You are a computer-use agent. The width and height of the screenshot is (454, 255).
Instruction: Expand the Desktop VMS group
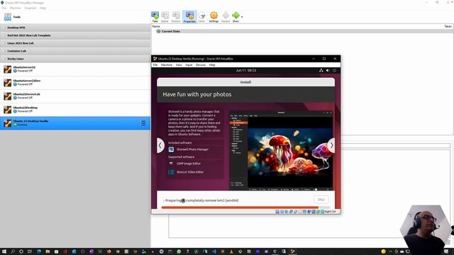pyautogui.click(x=75, y=28)
